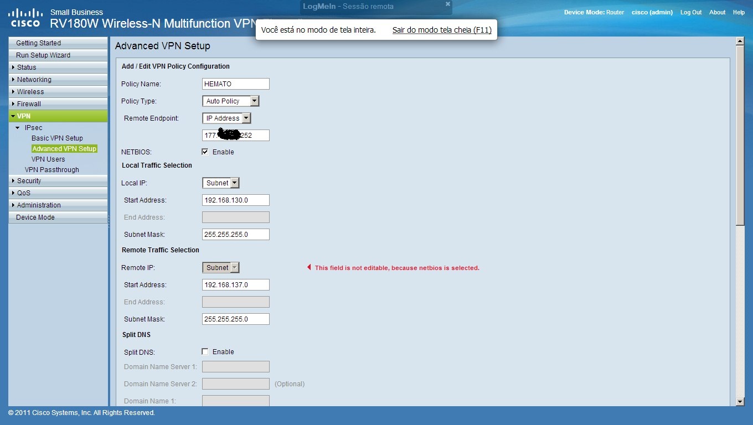Click the Remote Traffic Selection heading

[161, 250]
